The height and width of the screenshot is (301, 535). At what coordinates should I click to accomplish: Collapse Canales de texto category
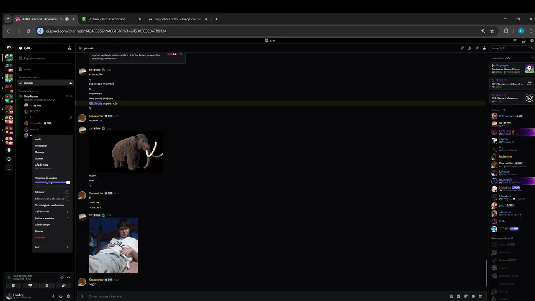coord(28,77)
